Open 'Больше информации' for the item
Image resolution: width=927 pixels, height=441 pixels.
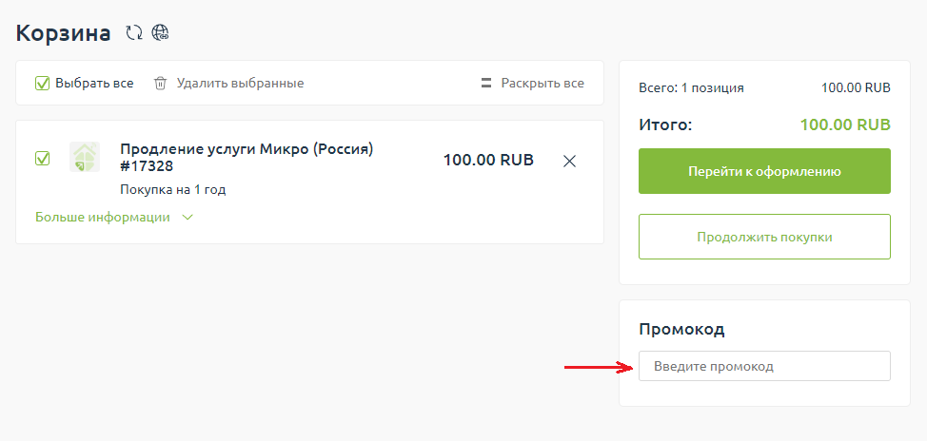click(x=103, y=218)
